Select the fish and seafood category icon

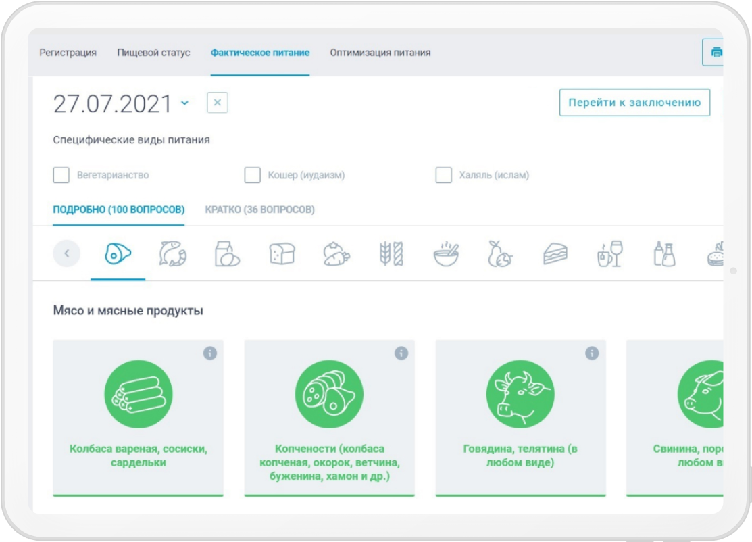(173, 253)
